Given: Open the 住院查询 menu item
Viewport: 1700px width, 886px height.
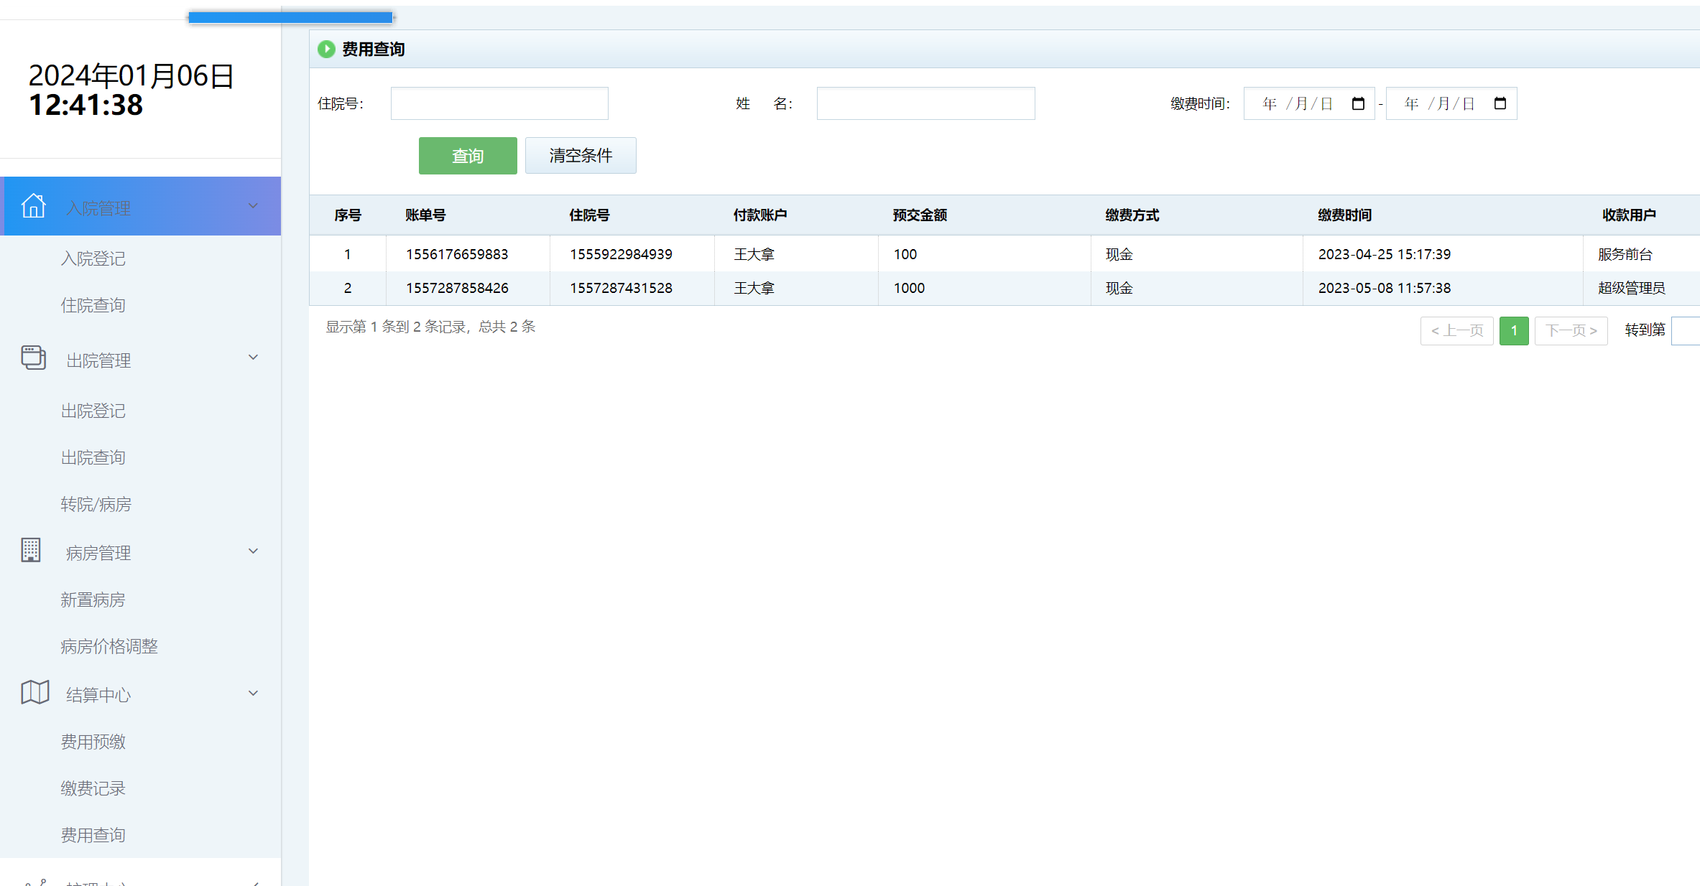Looking at the screenshot, I should point(93,304).
